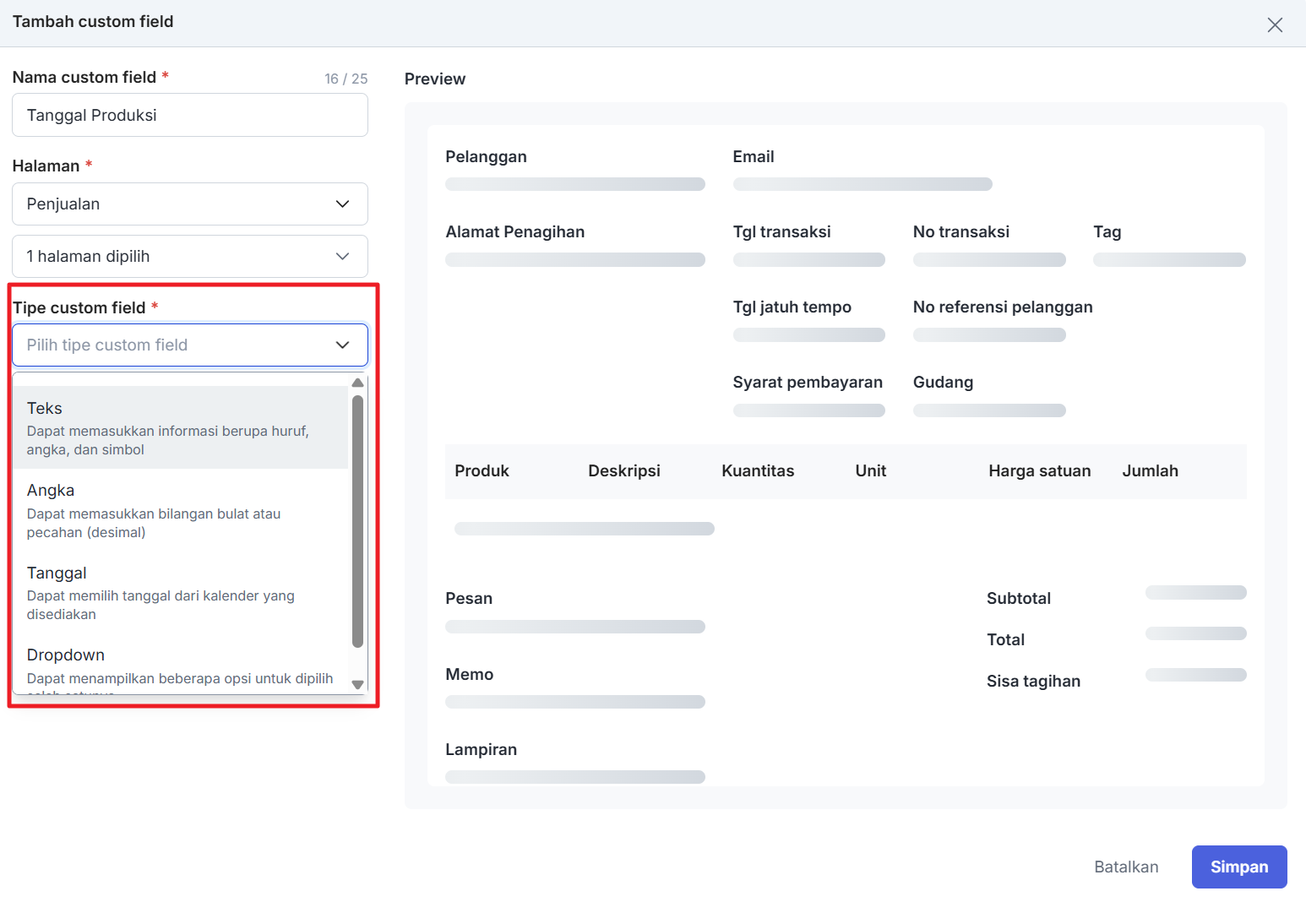This screenshot has height=902, width=1306.
Task: Select the Dropdown field type option
Action: (x=180, y=666)
